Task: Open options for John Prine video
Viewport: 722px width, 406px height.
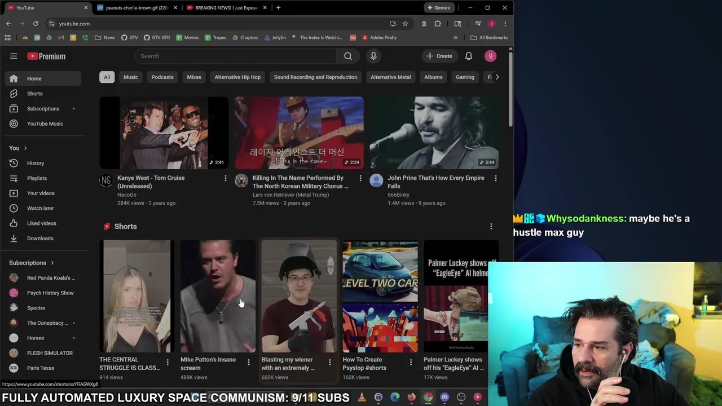Action: point(496,178)
